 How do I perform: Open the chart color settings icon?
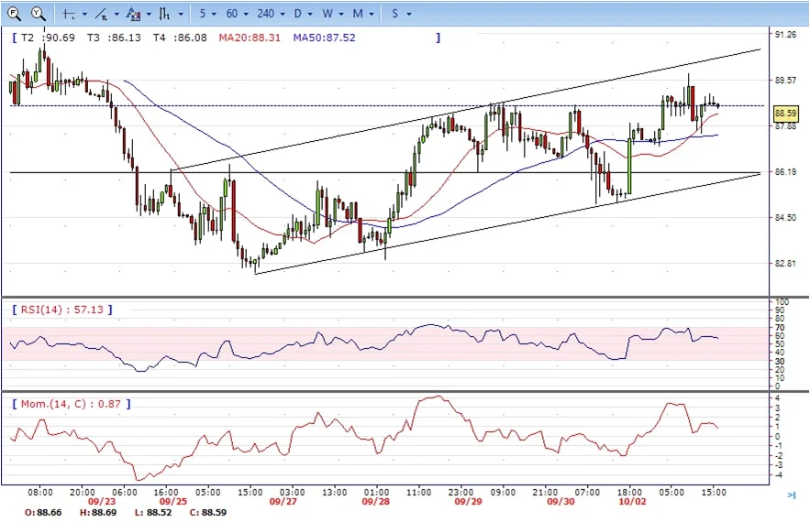coord(133,14)
